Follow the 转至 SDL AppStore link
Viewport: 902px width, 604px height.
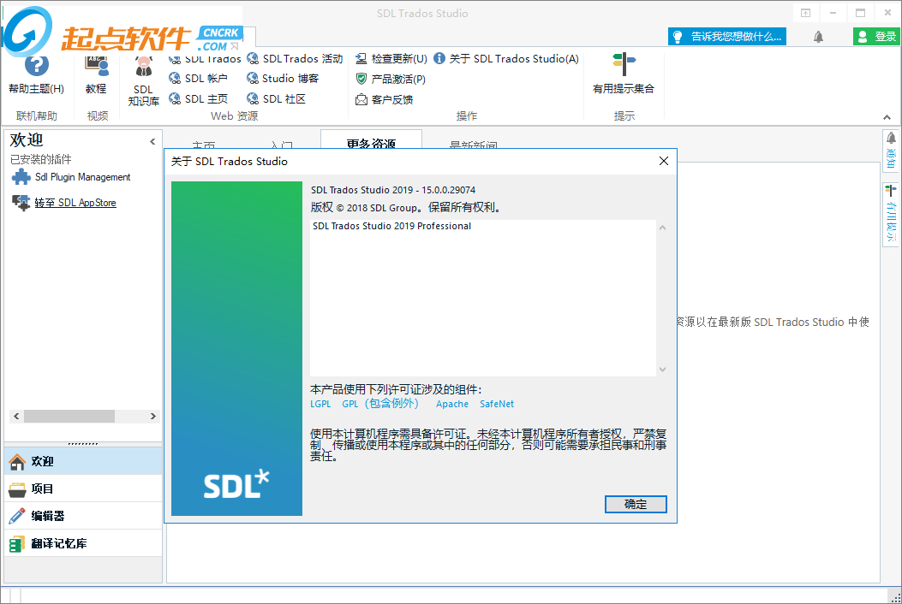tap(75, 203)
